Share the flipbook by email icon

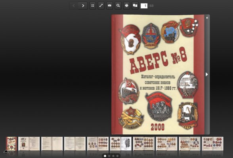coord(109,6)
